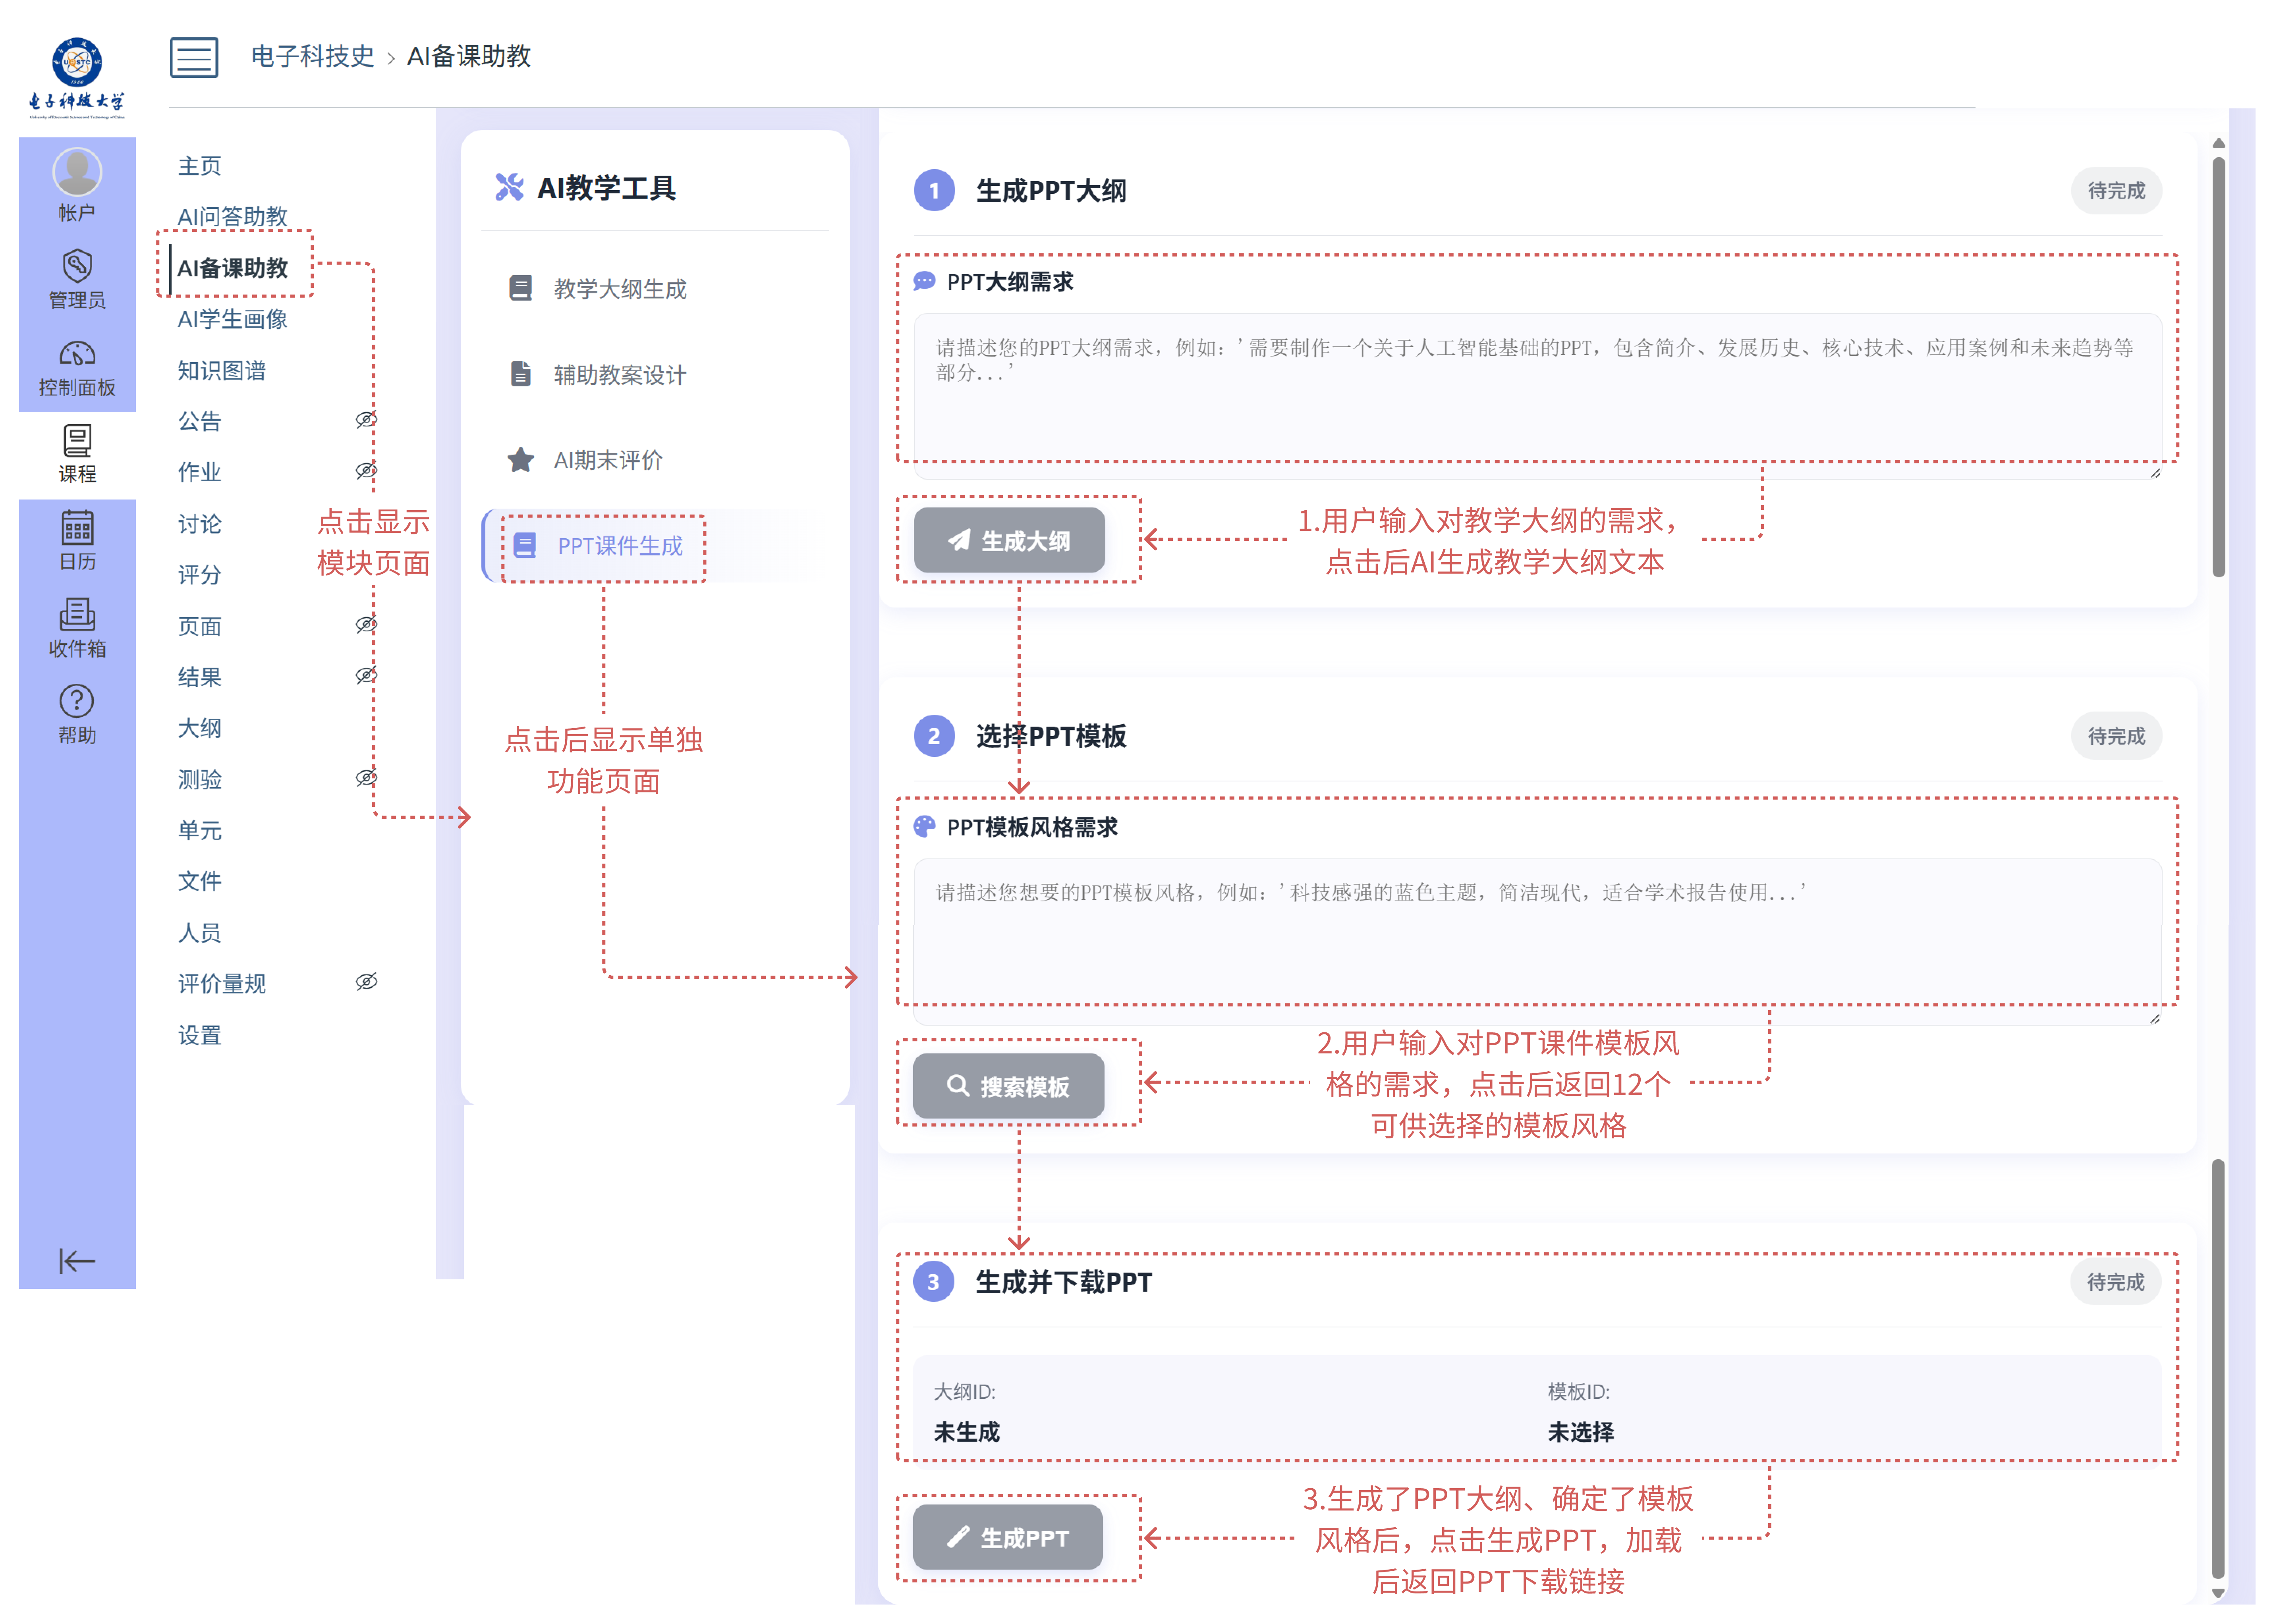Open the hamburger navigation menu icon
The image size is (2275, 1624).
click(193, 57)
